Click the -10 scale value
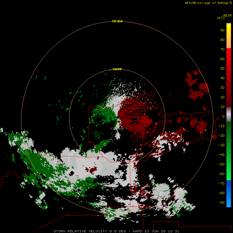Screen dimensions: 233x233 [221, 126]
